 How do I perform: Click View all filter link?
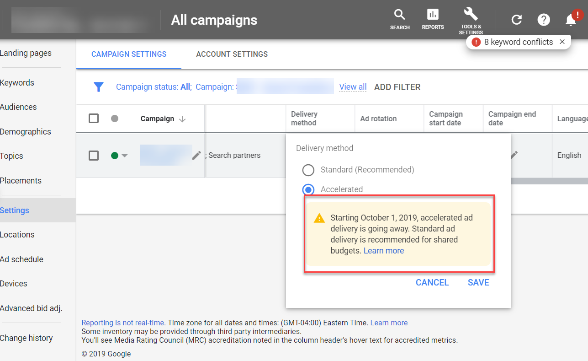pyautogui.click(x=353, y=87)
